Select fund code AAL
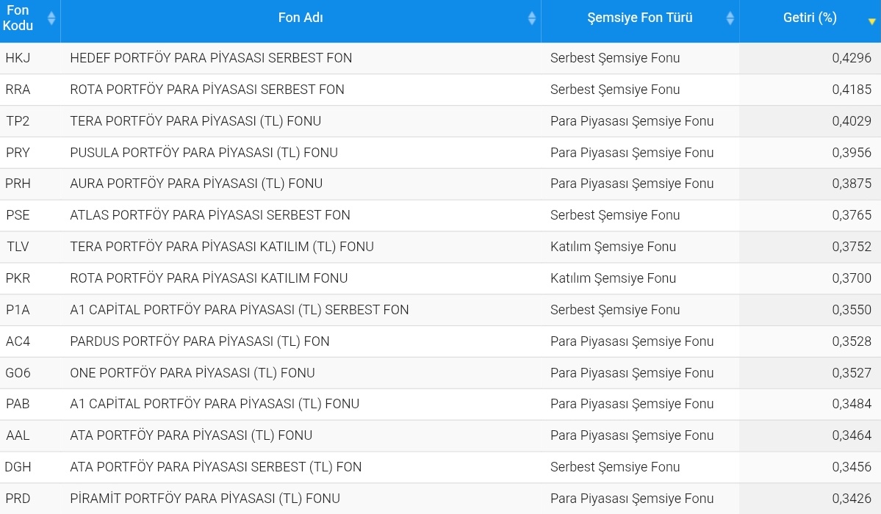The image size is (881, 514). pyautogui.click(x=18, y=435)
